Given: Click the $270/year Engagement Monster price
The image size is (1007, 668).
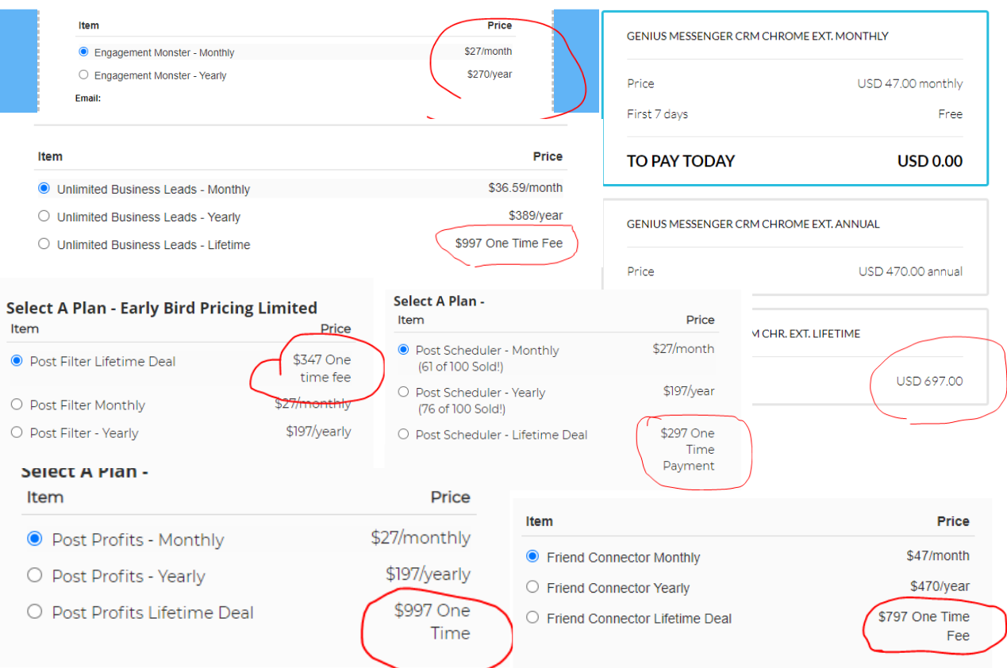Looking at the screenshot, I should (490, 75).
